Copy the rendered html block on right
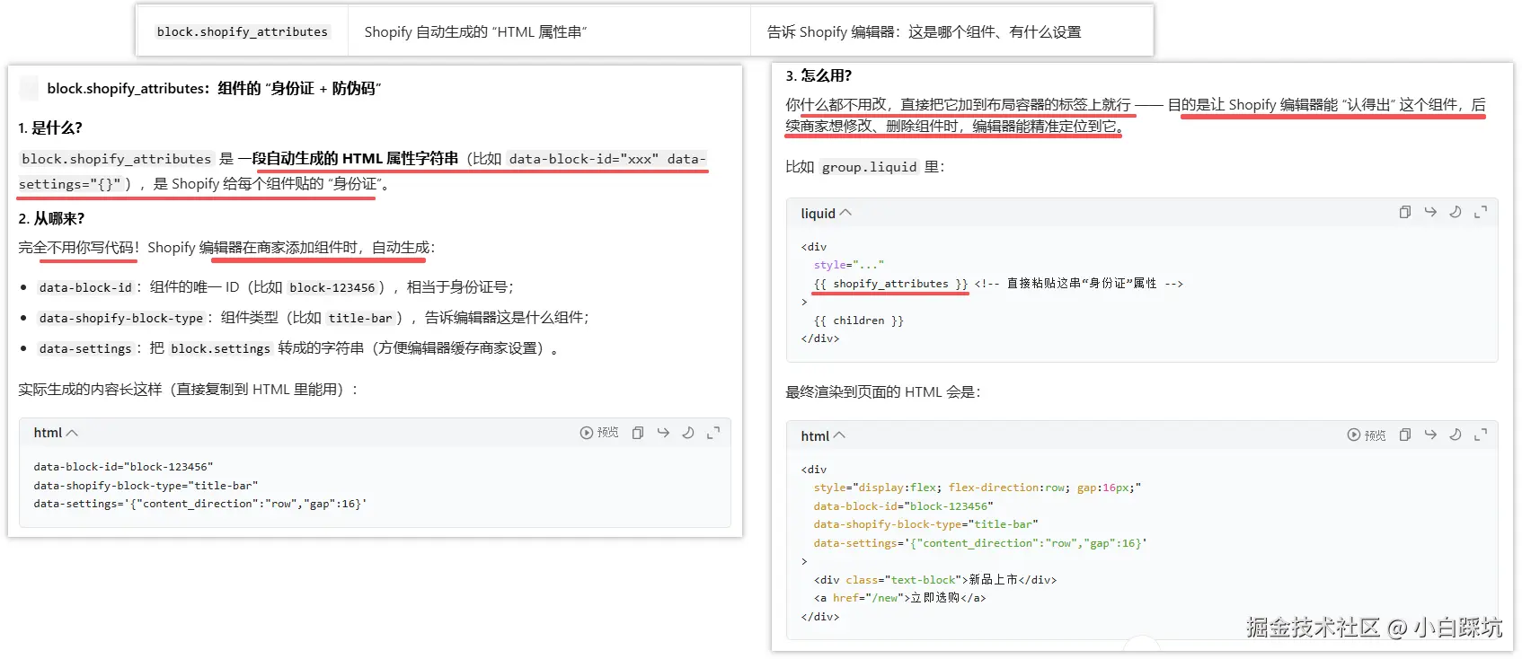The image size is (1522, 659). tap(1404, 435)
